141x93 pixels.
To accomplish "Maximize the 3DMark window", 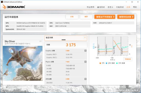I will coord(132,2).
